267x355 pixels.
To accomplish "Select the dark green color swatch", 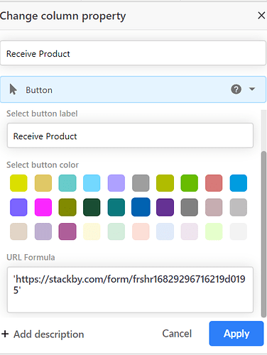I will click(x=92, y=207).
